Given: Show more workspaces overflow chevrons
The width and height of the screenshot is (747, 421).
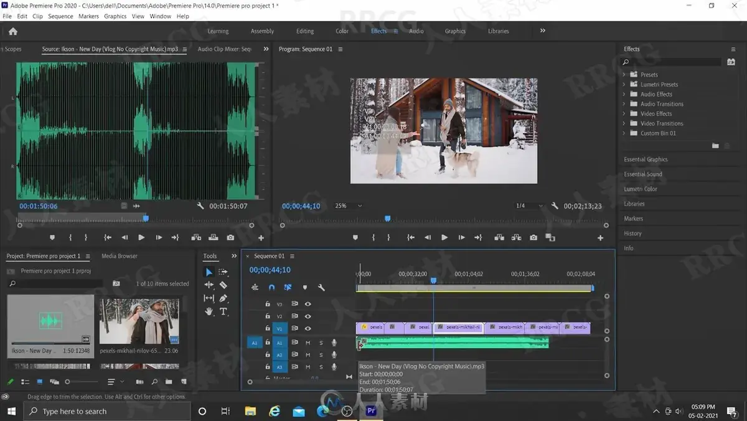Looking at the screenshot, I should pos(543,31).
